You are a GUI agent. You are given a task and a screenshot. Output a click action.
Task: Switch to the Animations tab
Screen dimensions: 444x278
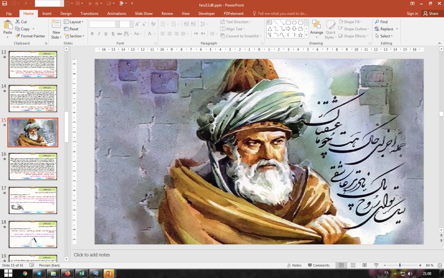point(117,14)
